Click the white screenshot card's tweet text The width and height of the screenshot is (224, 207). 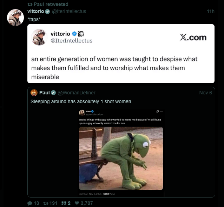114,68
